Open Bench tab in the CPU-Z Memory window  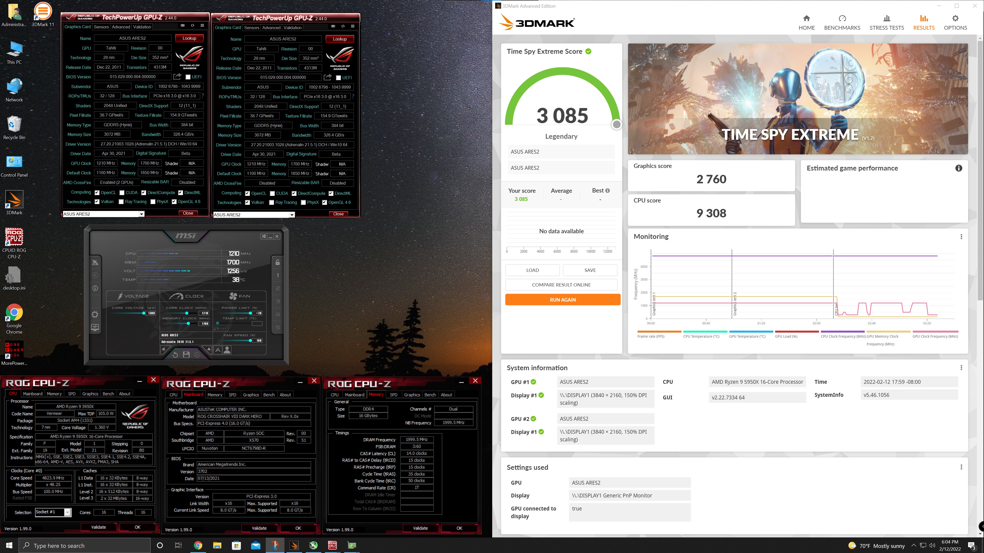coord(430,395)
